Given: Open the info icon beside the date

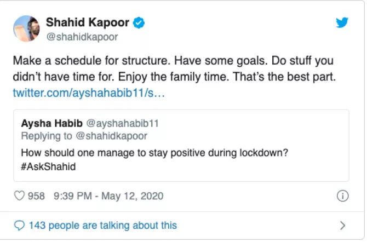Looking at the screenshot, I should (342, 195).
